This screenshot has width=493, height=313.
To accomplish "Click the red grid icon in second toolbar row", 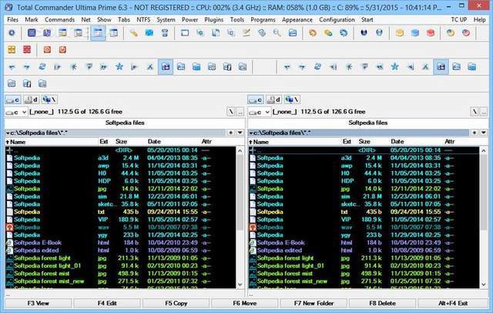I will pyautogui.click(x=27, y=49).
